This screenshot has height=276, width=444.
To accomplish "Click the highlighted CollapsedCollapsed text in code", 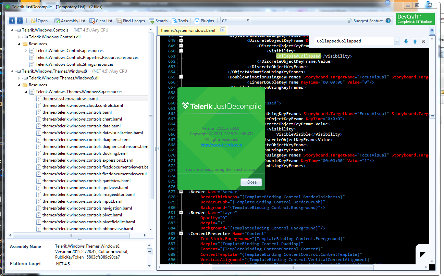I will click(298, 56).
